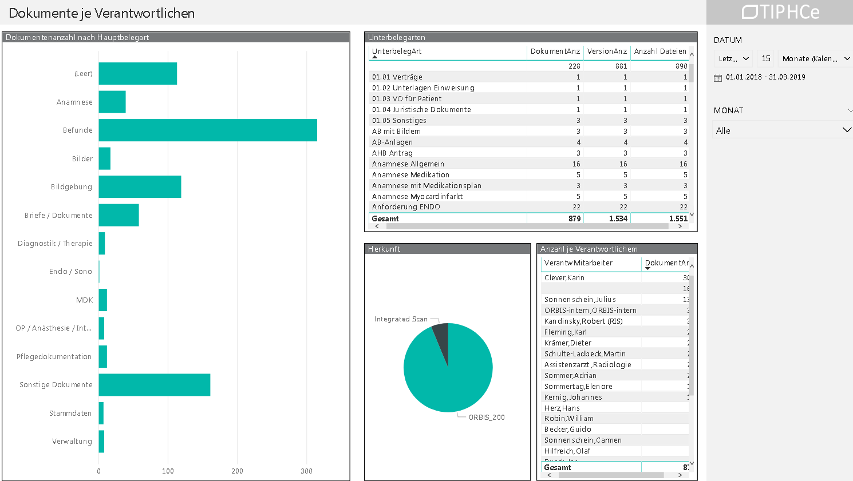The width and height of the screenshot is (853, 481).
Task: Click the 'Integrated Scan' pie label
Action: coord(401,319)
